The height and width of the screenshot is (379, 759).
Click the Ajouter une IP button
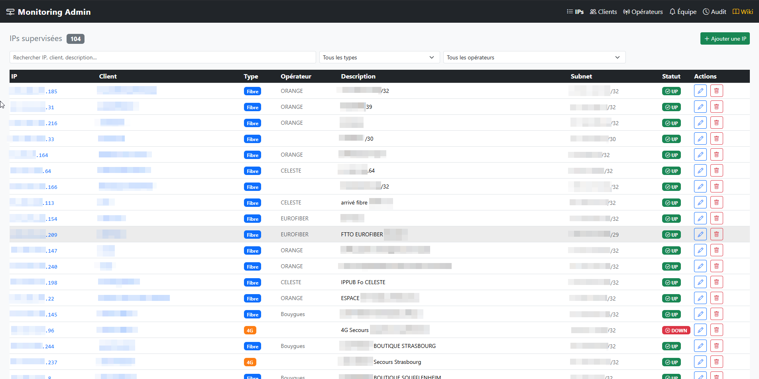pos(725,39)
